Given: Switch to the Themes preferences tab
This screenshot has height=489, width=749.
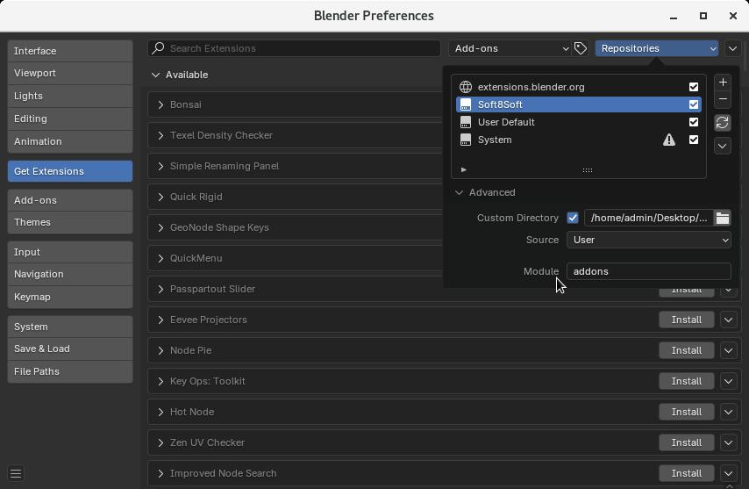Looking at the screenshot, I should click(70, 222).
